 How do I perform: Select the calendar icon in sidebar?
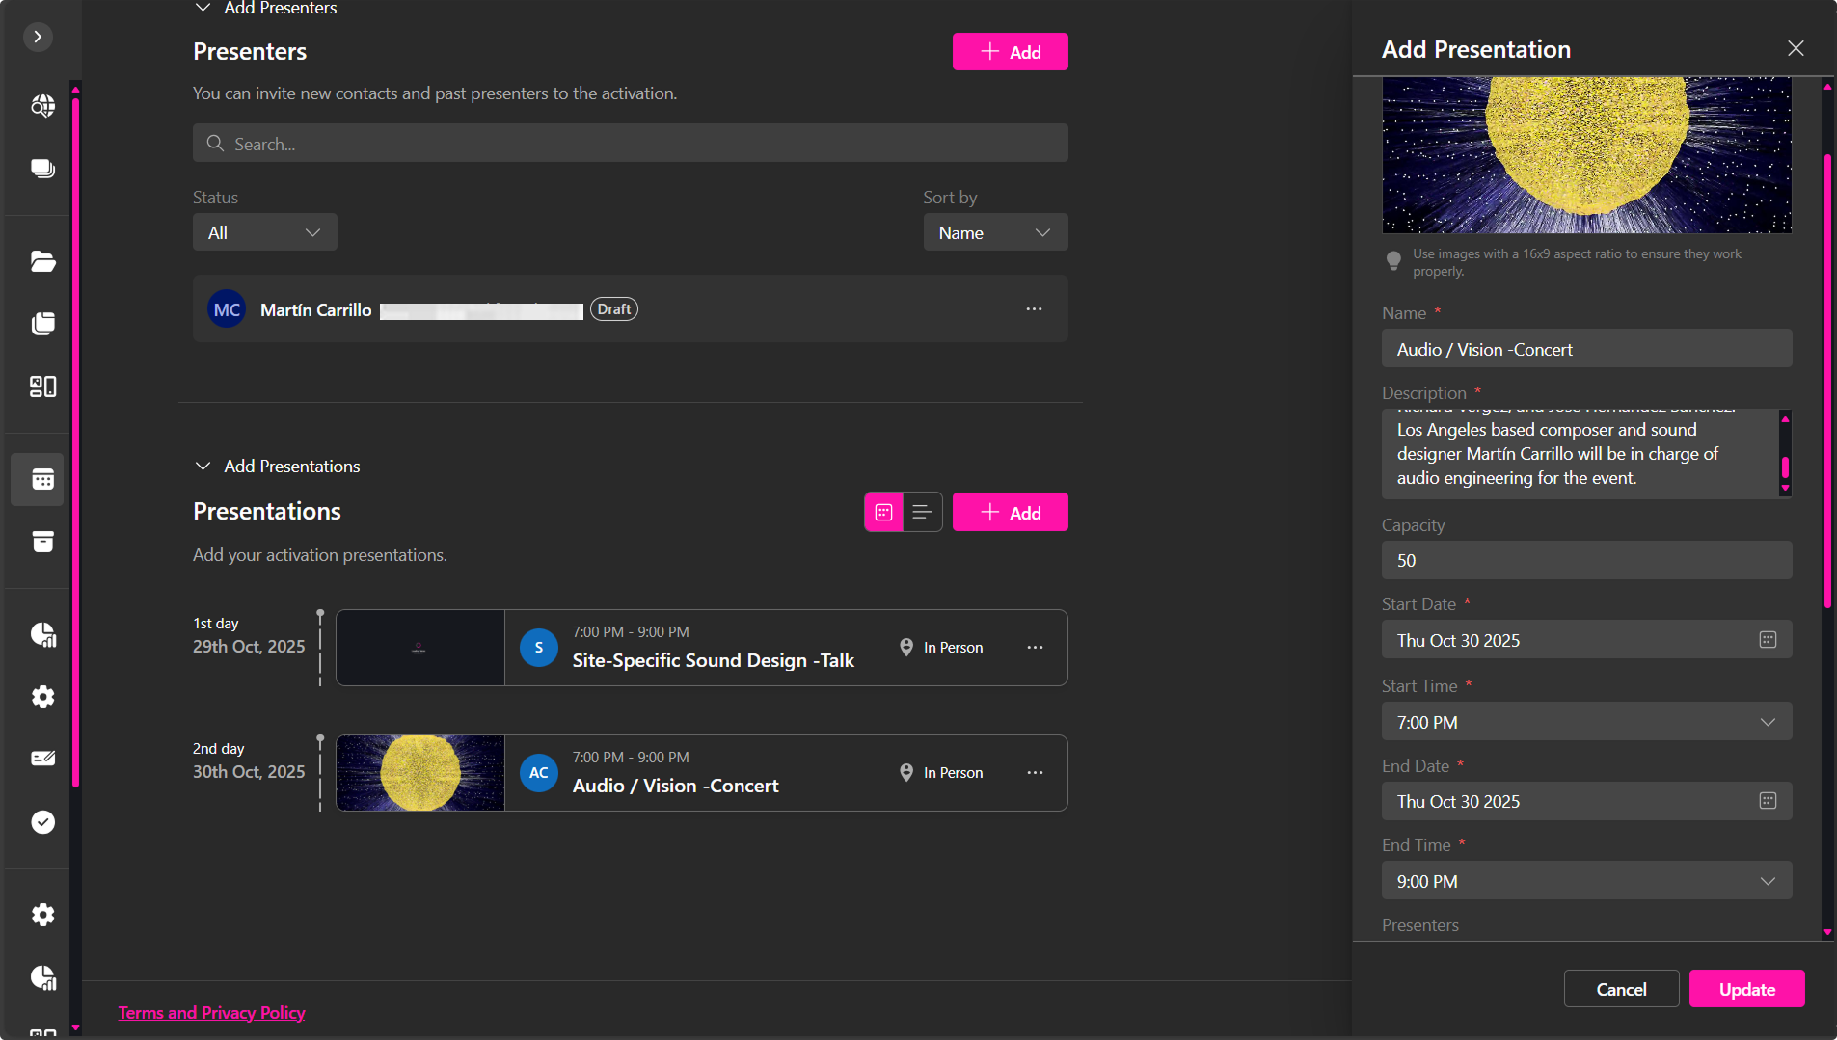tap(42, 479)
